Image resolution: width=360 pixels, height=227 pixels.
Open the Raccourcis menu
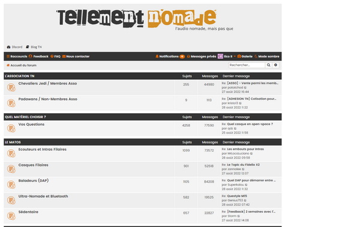tap(17, 56)
